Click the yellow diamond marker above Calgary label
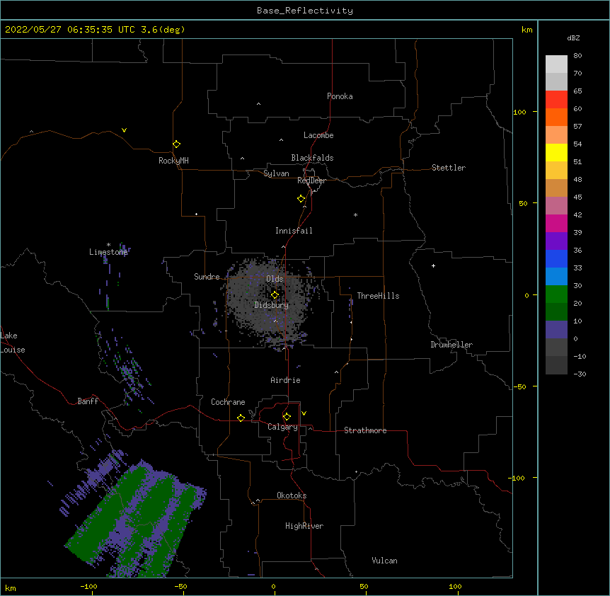610x596 pixels. (x=287, y=416)
